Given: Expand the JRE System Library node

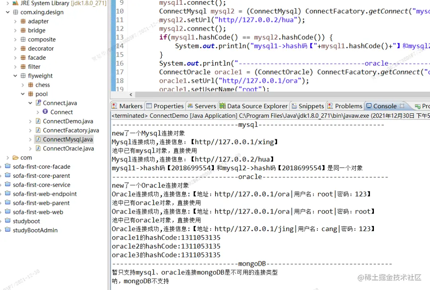Looking at the screenshot, I should click(x=8, y=4).
